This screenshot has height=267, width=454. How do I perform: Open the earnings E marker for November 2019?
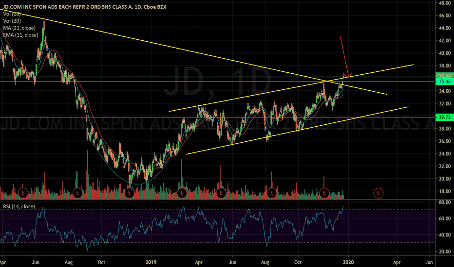click(x=324, y=193)
